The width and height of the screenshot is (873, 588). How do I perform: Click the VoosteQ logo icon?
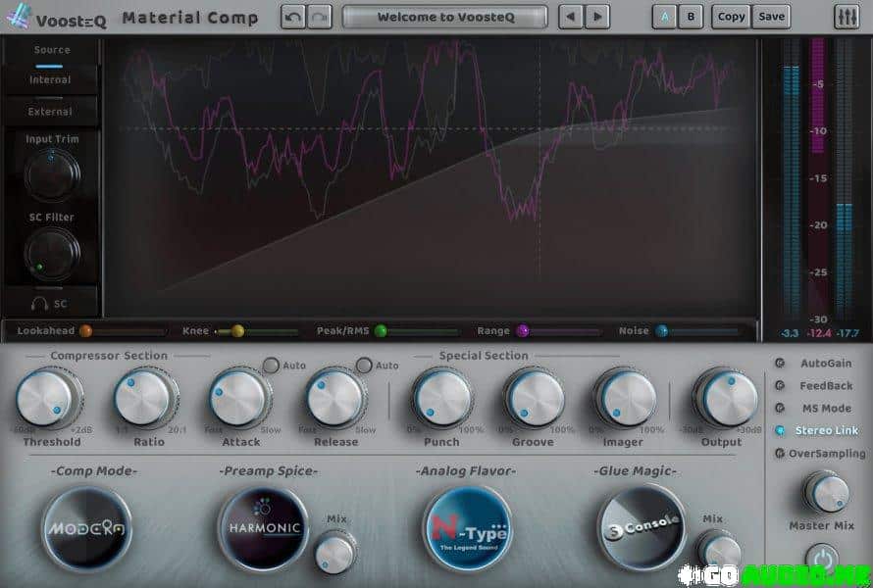pos(19,16)
